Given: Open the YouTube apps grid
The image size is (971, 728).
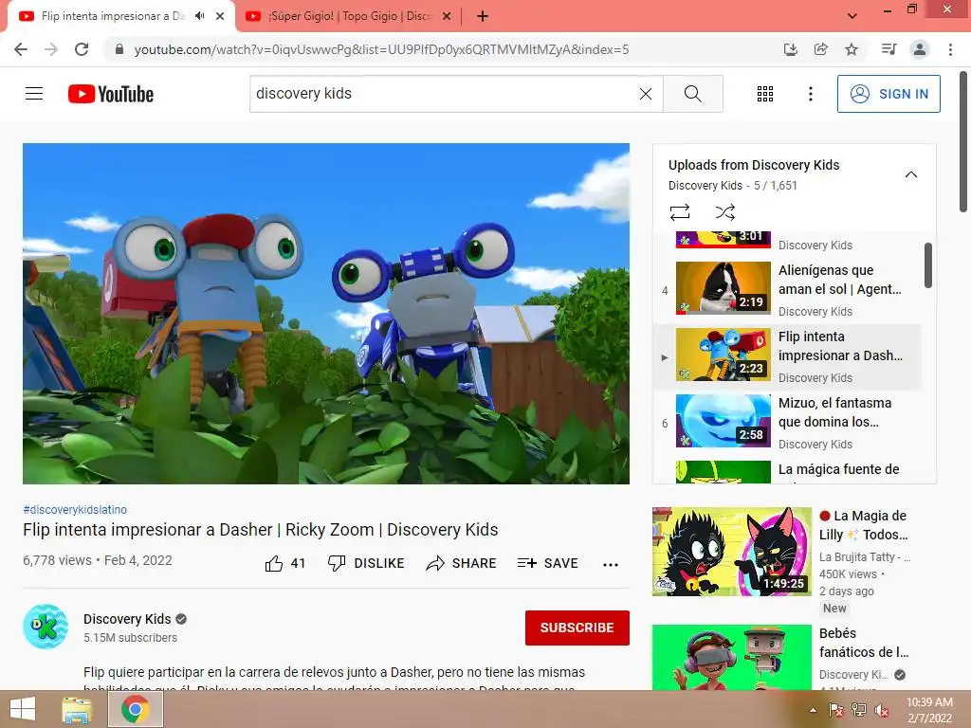Looking at the screenshot, I should tap(765, 94).
